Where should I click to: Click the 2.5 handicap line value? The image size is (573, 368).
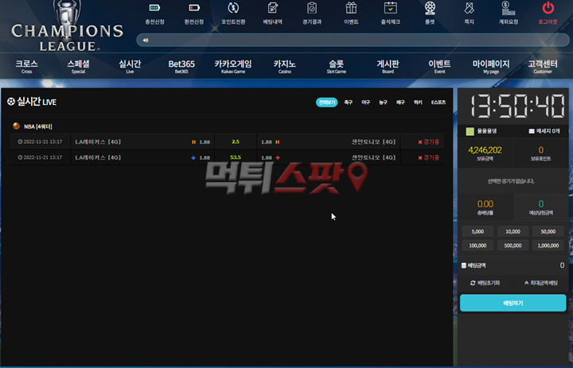point(236,141)
